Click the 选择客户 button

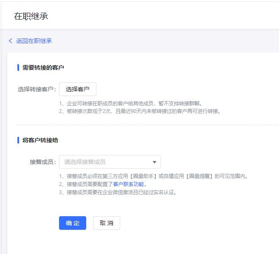point(77,89)
